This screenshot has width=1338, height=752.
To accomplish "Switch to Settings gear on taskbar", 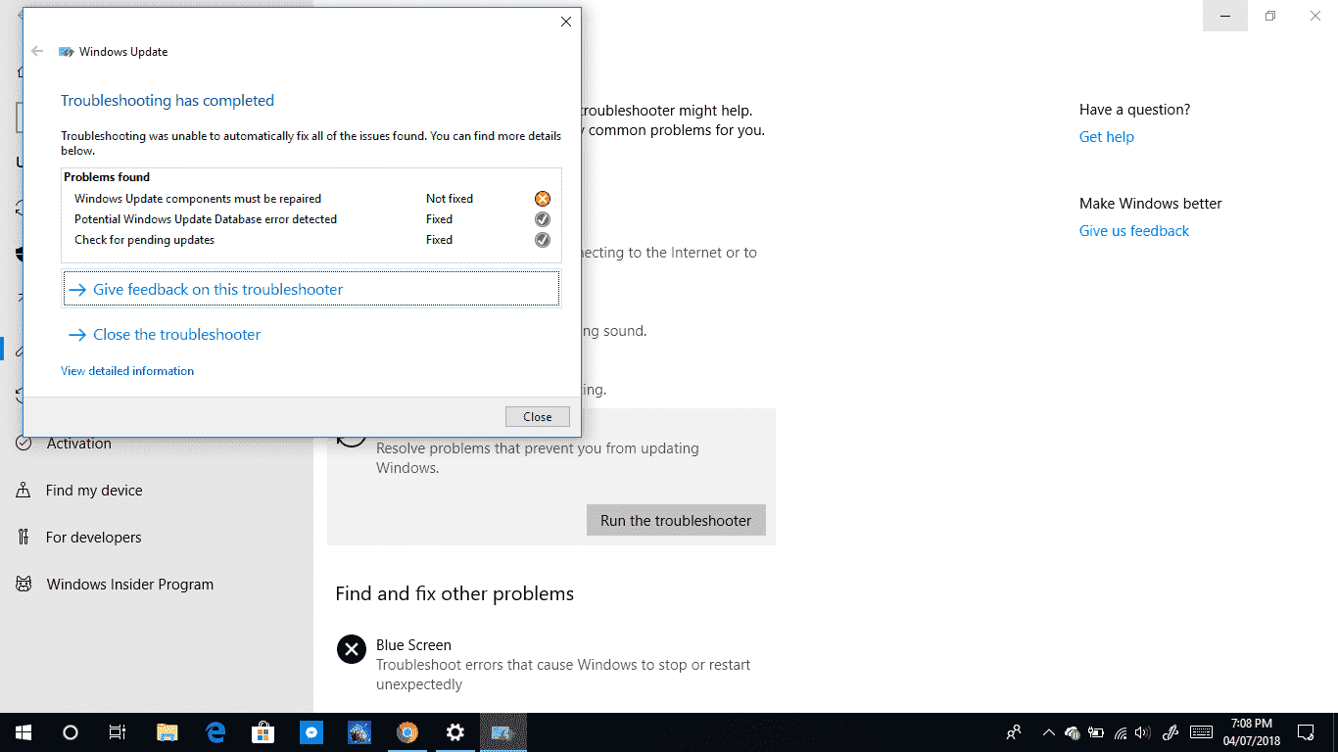I will pos(455,732).
